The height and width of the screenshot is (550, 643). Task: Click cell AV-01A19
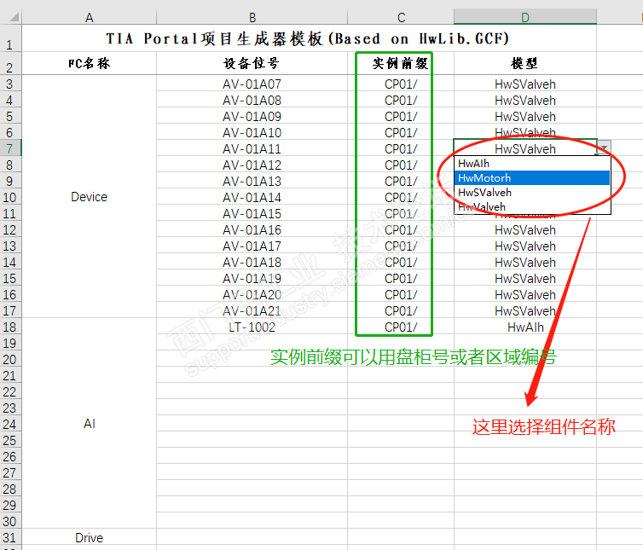[252, 278]
